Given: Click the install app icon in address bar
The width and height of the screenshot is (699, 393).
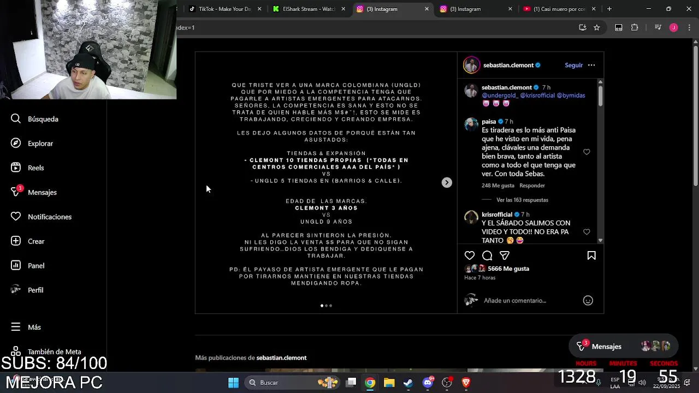Looking at the screenshot, I should 583,28.
